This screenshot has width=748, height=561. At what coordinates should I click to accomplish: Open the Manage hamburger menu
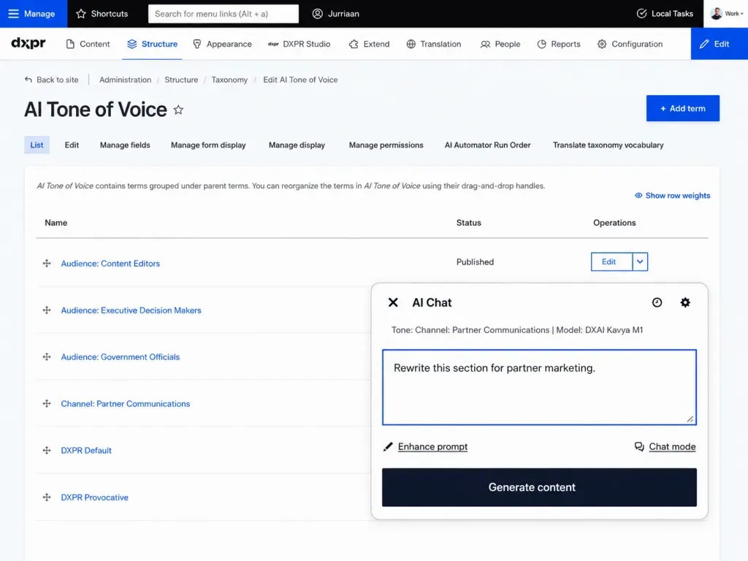pyautogui.click(x=33, y=14)
